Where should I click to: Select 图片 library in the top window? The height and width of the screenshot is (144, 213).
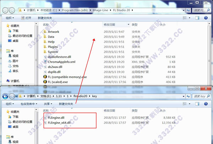tap(13, 61)
